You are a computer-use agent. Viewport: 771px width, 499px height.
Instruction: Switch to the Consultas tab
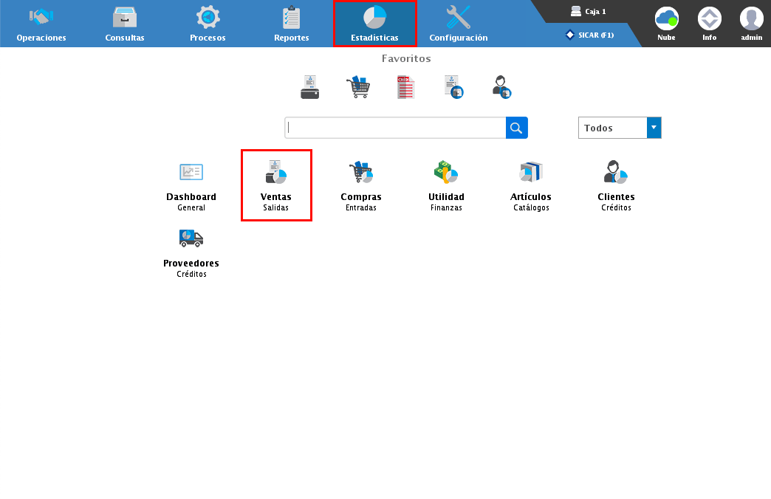(x=125, y=24)
